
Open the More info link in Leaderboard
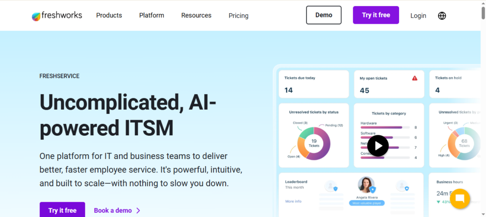[293, 201]
